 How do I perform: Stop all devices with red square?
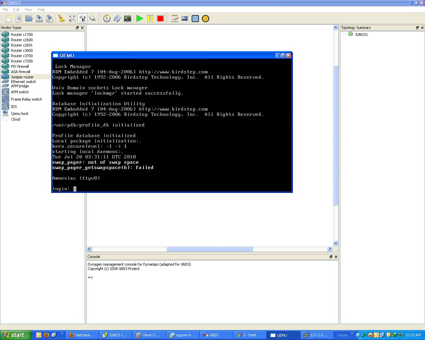pyautogui.click(x=160, y=19)
